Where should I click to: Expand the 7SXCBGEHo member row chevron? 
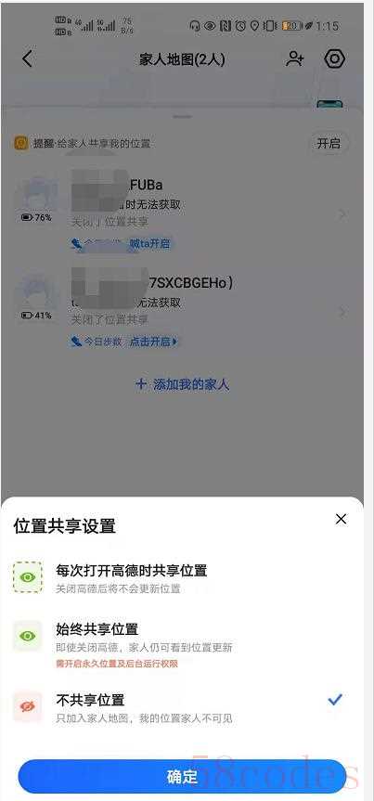point(342,312)
